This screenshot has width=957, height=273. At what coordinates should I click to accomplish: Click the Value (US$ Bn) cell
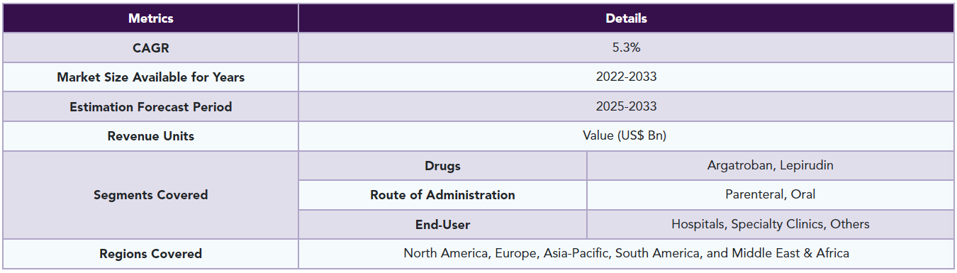click(626, 136)
